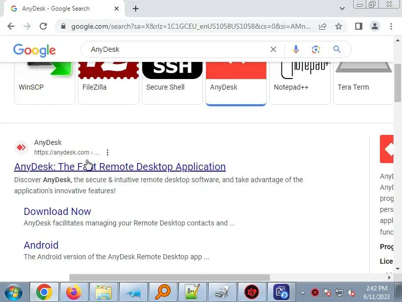Share this page via the share icon
Viewport: 402px width, 302px height.
[x=323, y=26]
